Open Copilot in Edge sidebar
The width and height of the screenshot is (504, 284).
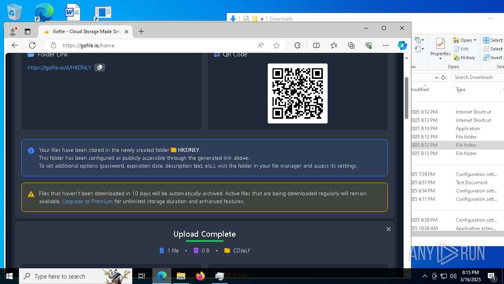point(402,45)
